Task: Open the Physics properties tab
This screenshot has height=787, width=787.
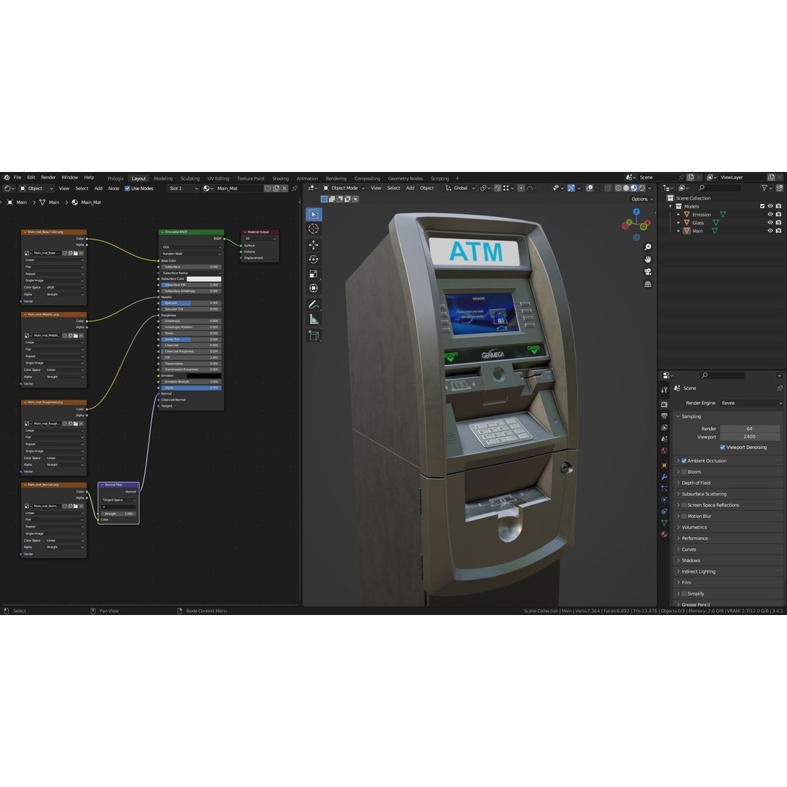Action: click(664, 500)
